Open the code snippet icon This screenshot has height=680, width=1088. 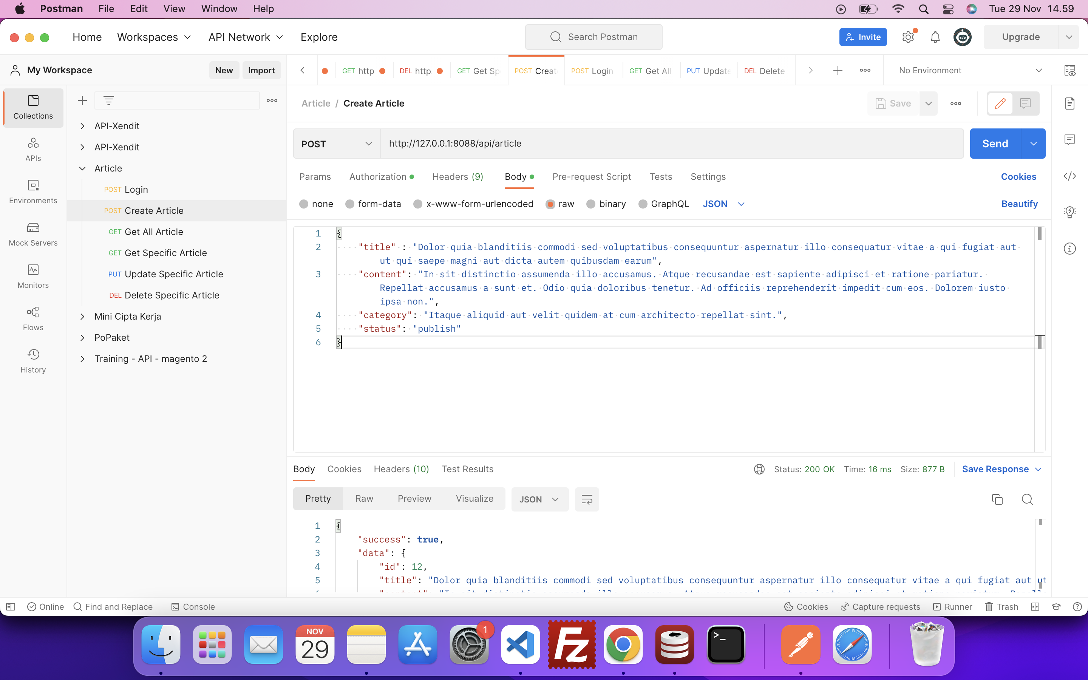[x=1070, y=176]
